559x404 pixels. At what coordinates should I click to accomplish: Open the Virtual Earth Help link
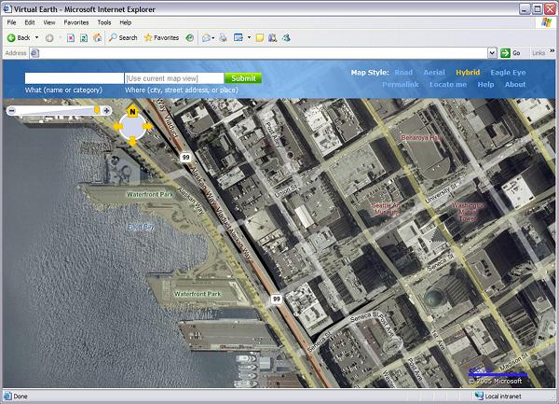[x=485, y=85]
